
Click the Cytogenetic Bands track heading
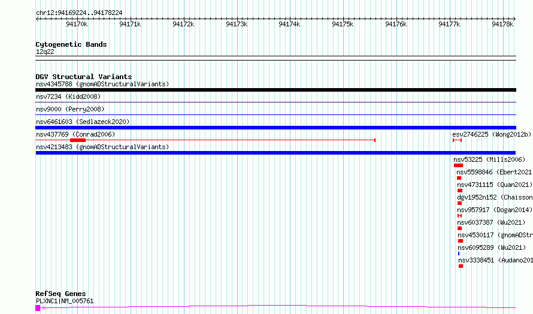[71, 44]
